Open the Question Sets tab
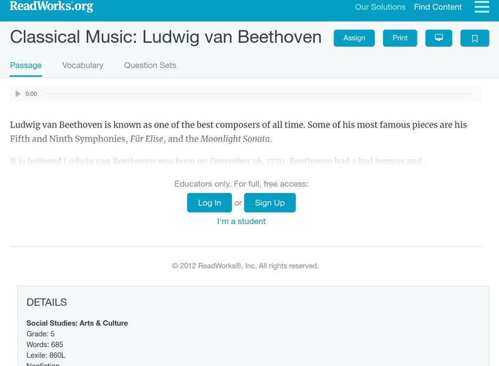 pyautogui.click(x=149, y=65)
